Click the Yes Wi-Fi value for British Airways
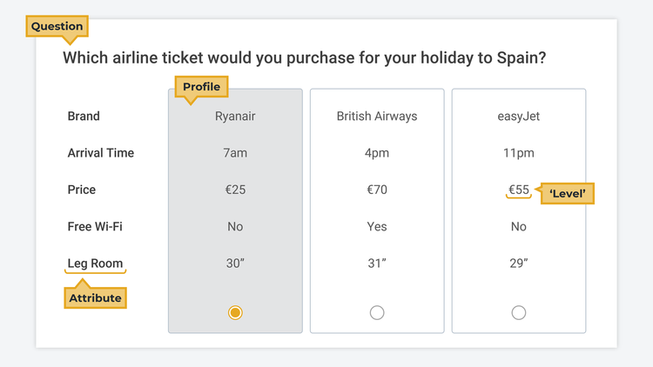Viewport: 653px width, 367px height. pos(377,227)
